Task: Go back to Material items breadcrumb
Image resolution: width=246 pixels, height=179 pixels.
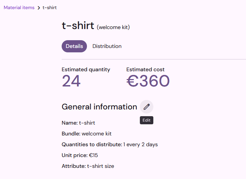Action: click(x=19, y=7)
